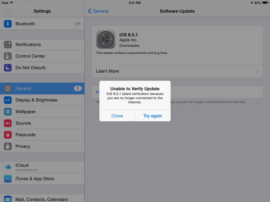Select the Sounds speaker icon
The height and width of the screenshot is (202, 270).
coord(8,123)
